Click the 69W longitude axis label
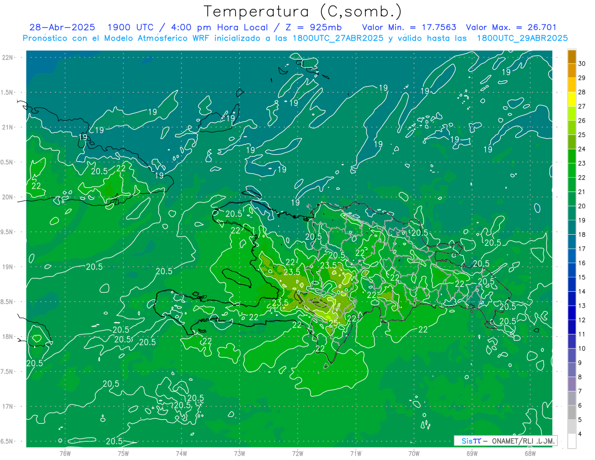The image size is (595, 460). point(472,453)
